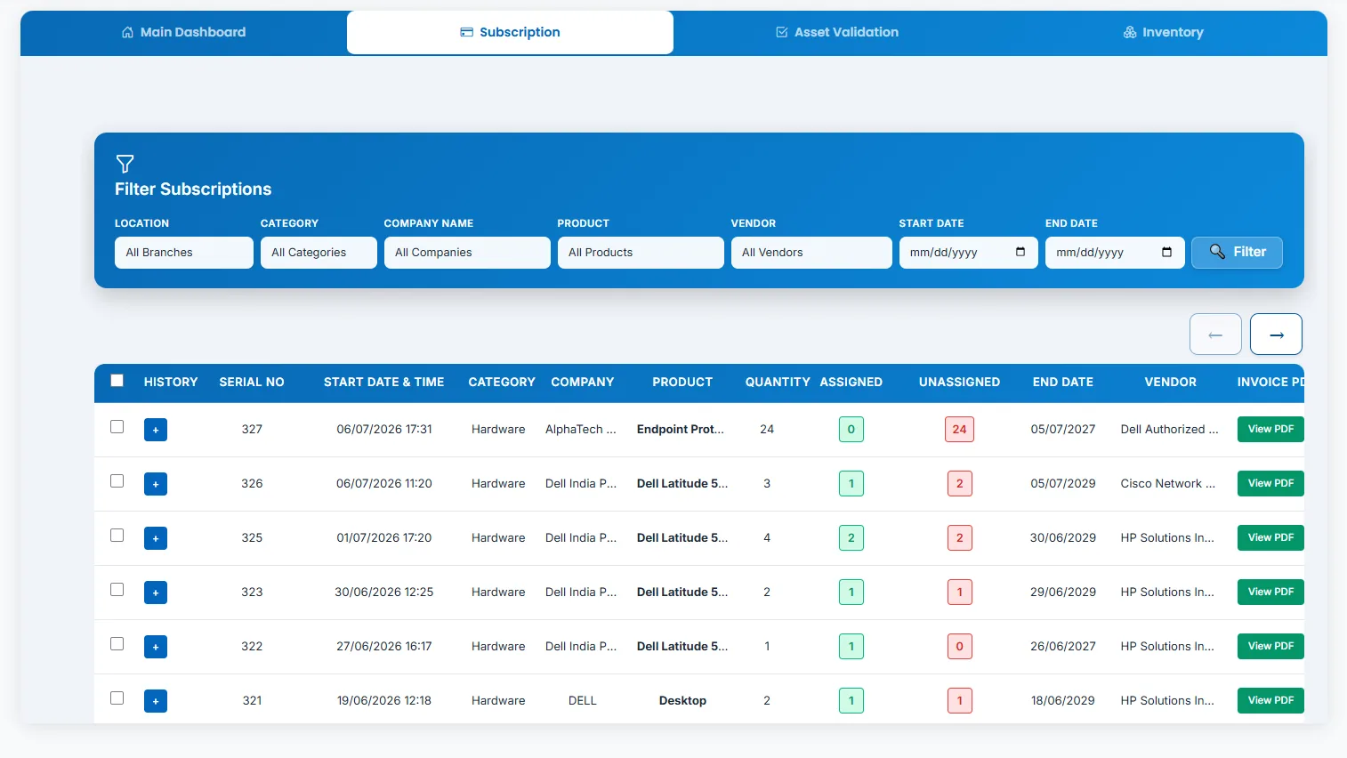Screen dimensions: 1347x758
Task: Open the All Products dropdown field
Action: [641, 253]
